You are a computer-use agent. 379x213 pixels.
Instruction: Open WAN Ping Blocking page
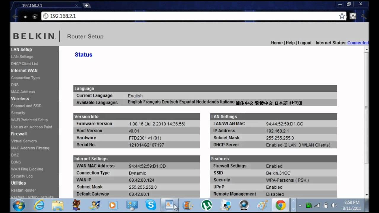tap(27, 169)
